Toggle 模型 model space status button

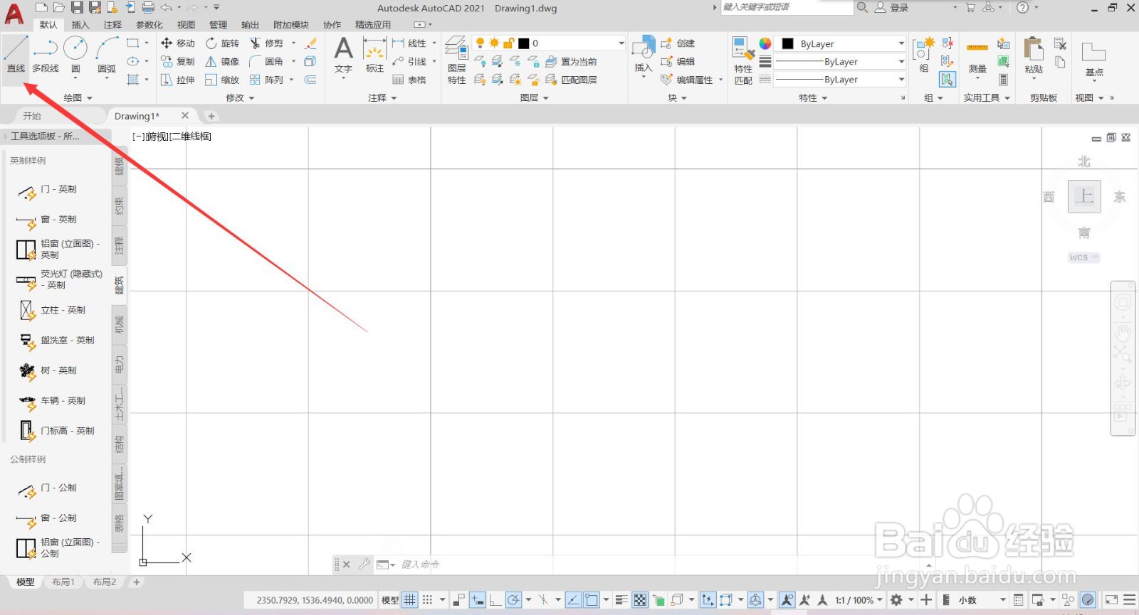(x=390, y=600)
